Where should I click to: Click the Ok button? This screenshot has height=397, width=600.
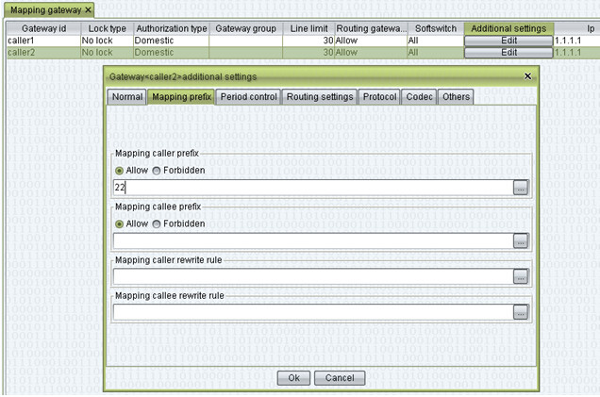coord(293,377)
